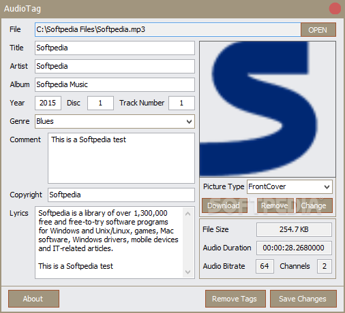Select the Disc number field
This screenshot has height=313, width=345.
[x=100, y=103]
